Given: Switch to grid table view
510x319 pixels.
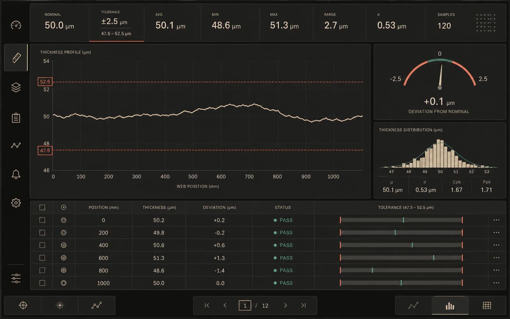Looking at the screenshot, I should tap(487, 306).
